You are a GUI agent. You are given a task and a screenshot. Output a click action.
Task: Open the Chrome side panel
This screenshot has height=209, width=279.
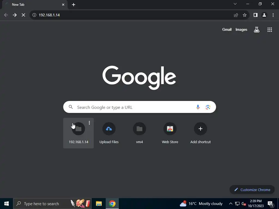(x=256, y=15)
